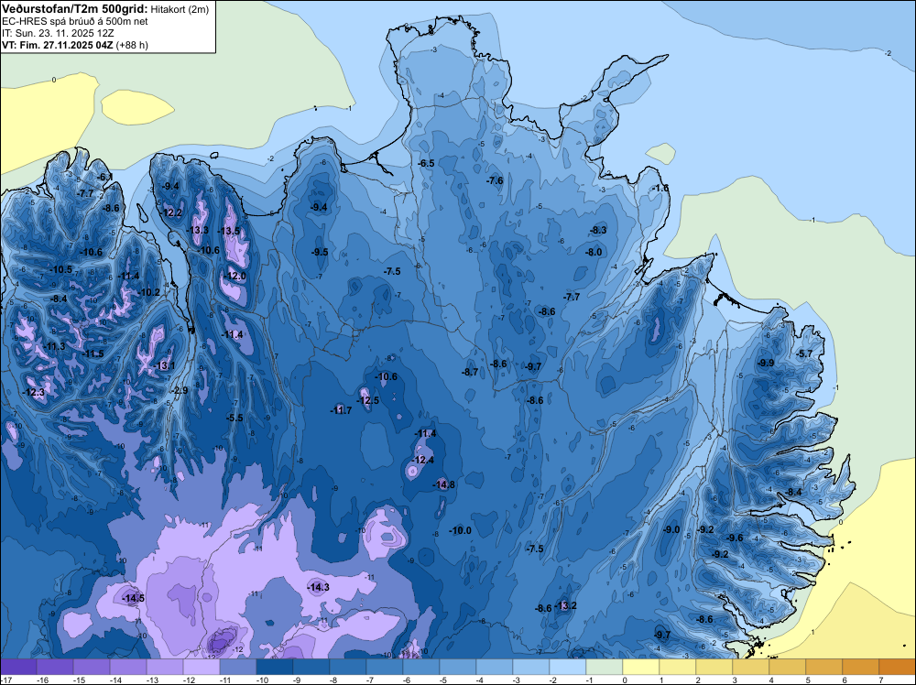Click the -12.3 temperature label

click(34, 393)
